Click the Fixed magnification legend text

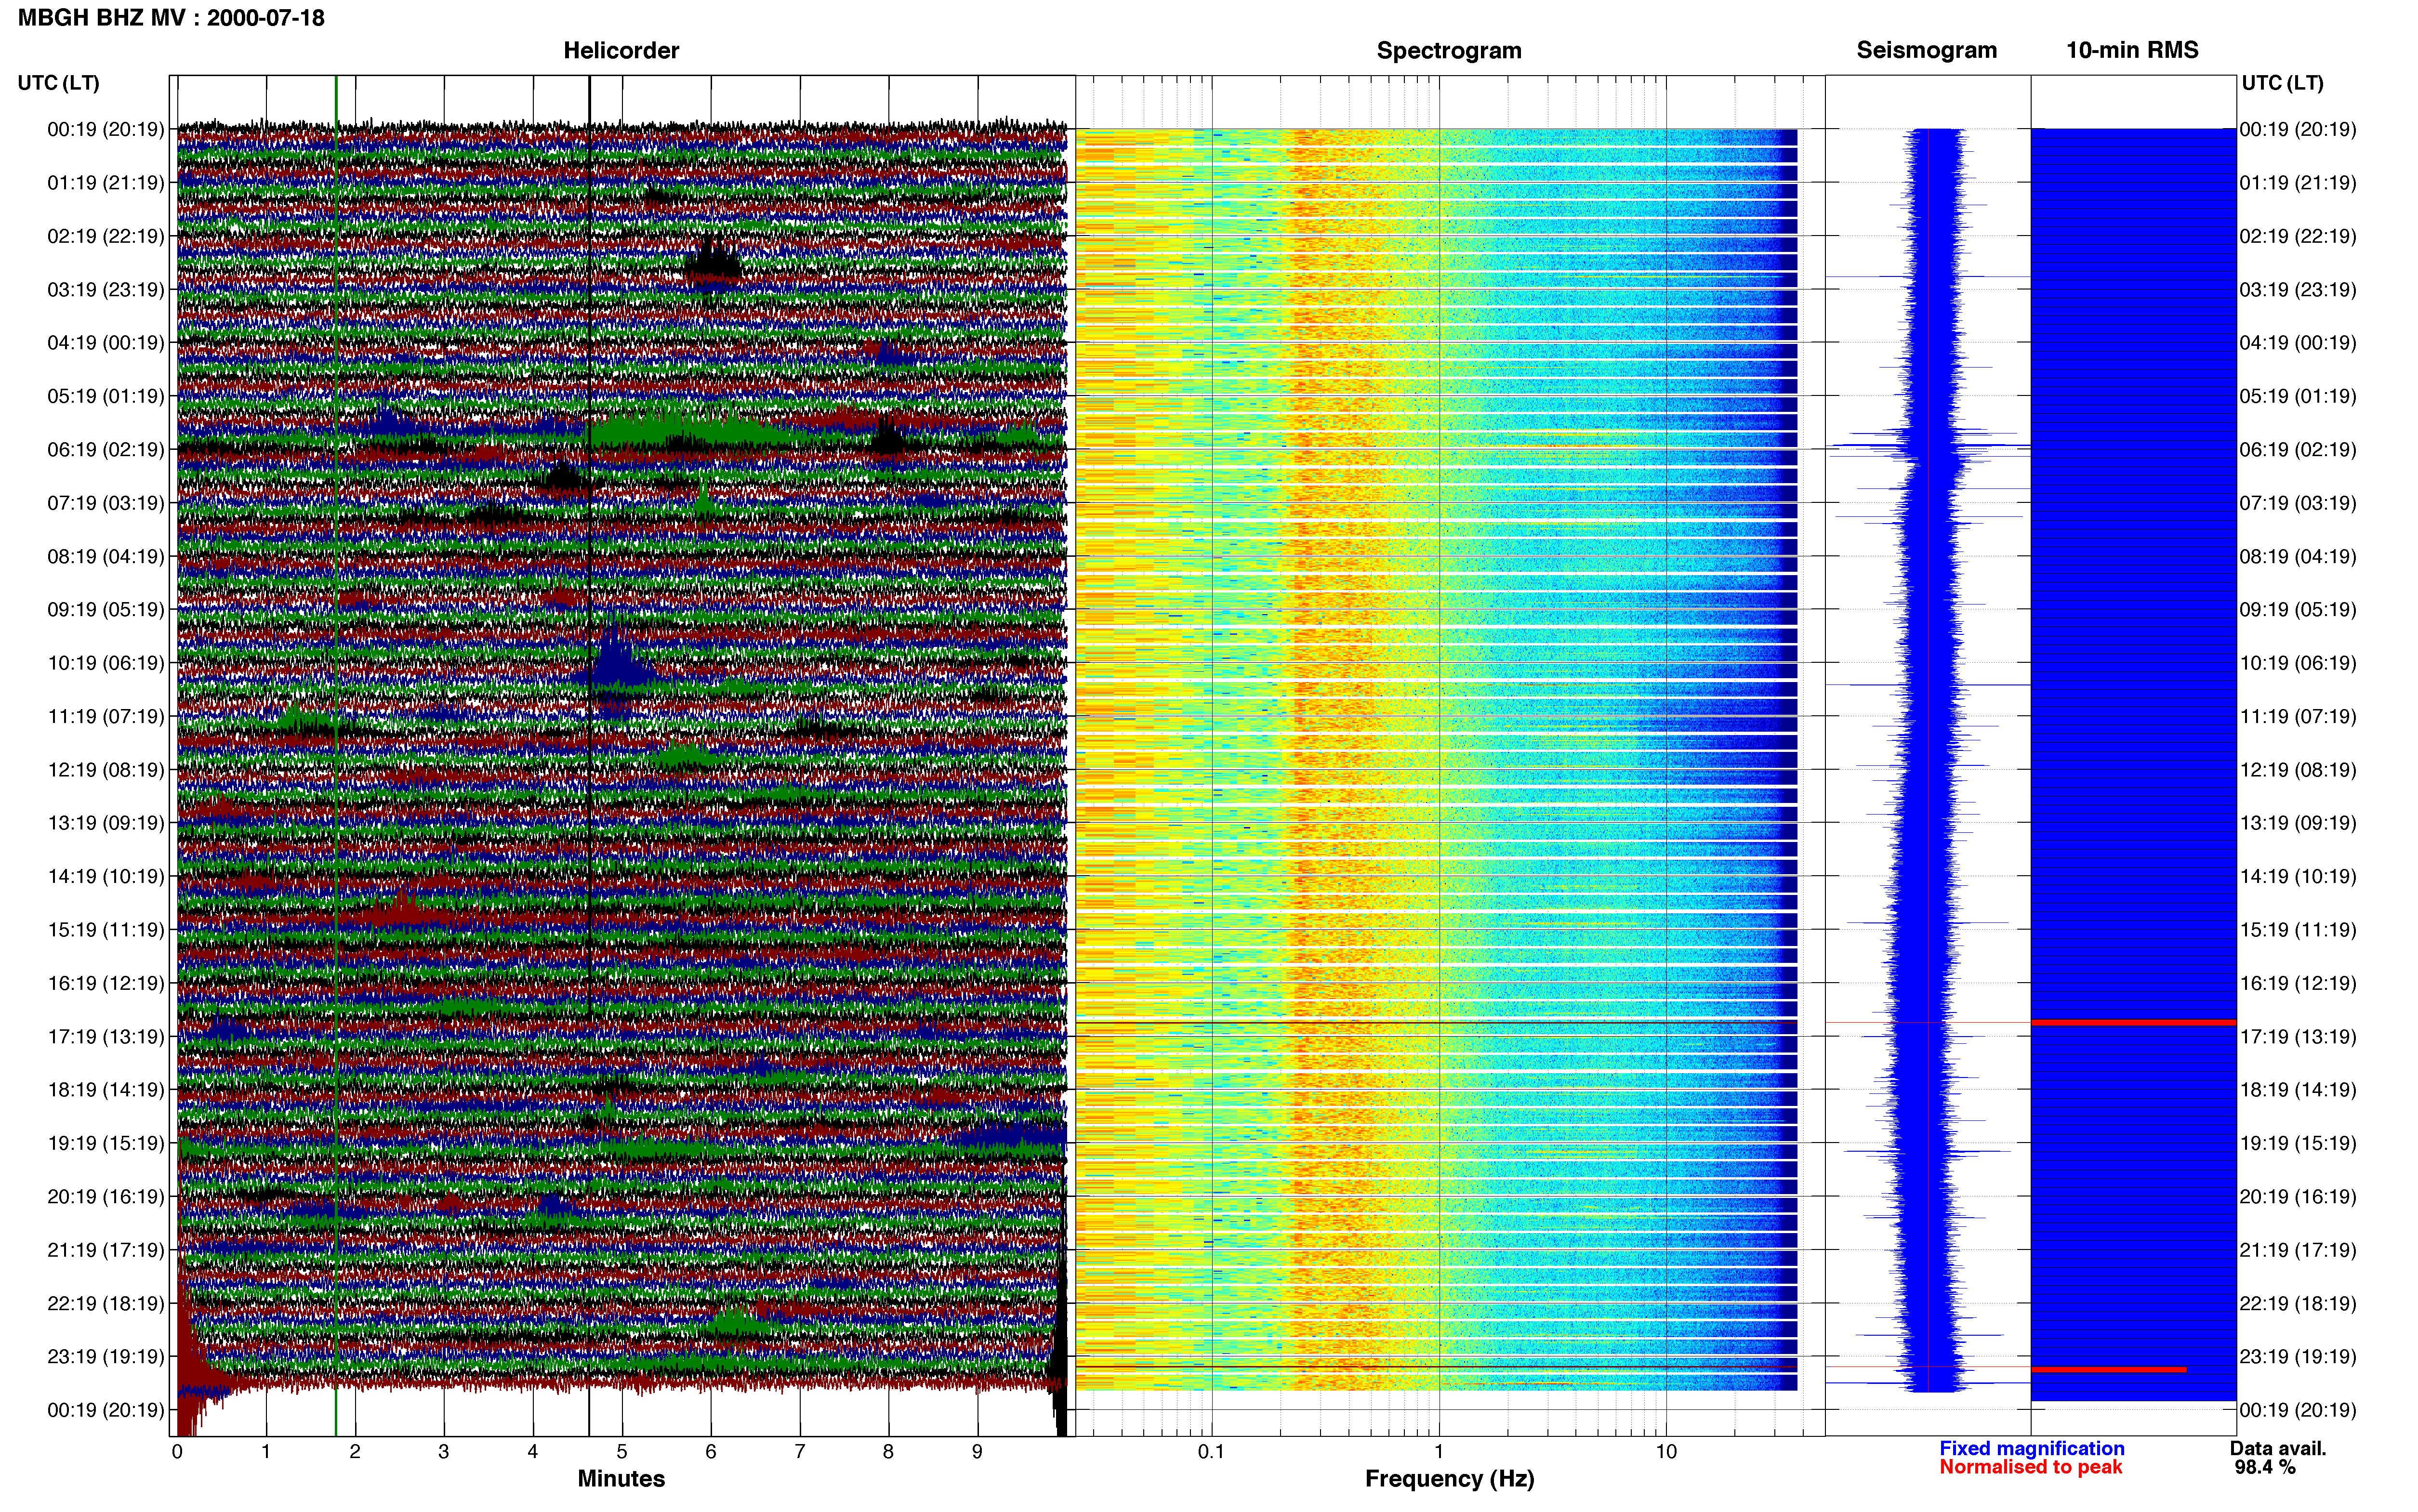click(x=2032, y=1448)
